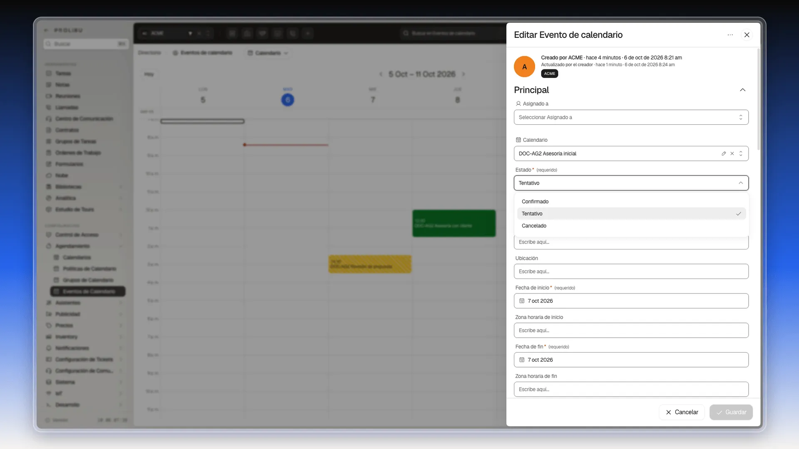The height and width of the screenshot is (449, 799).
Task: Focus the Ubicación text field
Action: (x=631, y=271)
